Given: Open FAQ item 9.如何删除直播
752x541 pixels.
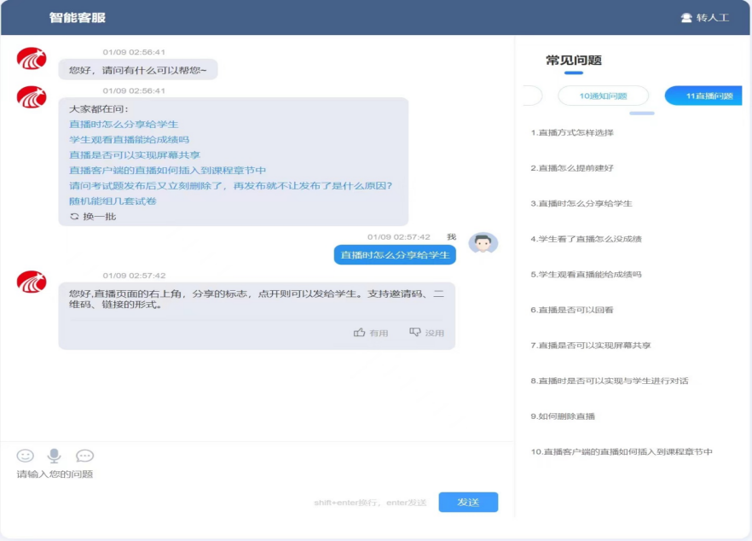Looking at the screenshot, I should (563, 416).
